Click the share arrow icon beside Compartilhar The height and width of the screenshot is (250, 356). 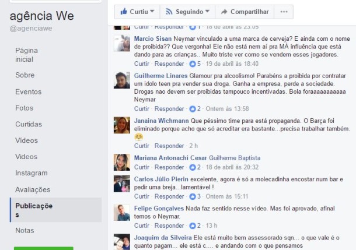(224, 12)
